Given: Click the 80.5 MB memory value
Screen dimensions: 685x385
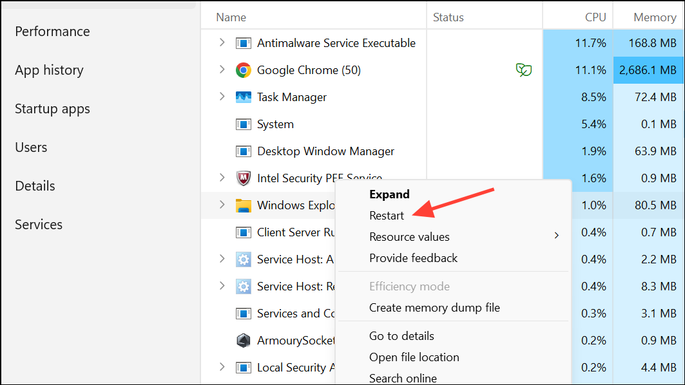Looking at the screenshot, I should click(656, 205).
